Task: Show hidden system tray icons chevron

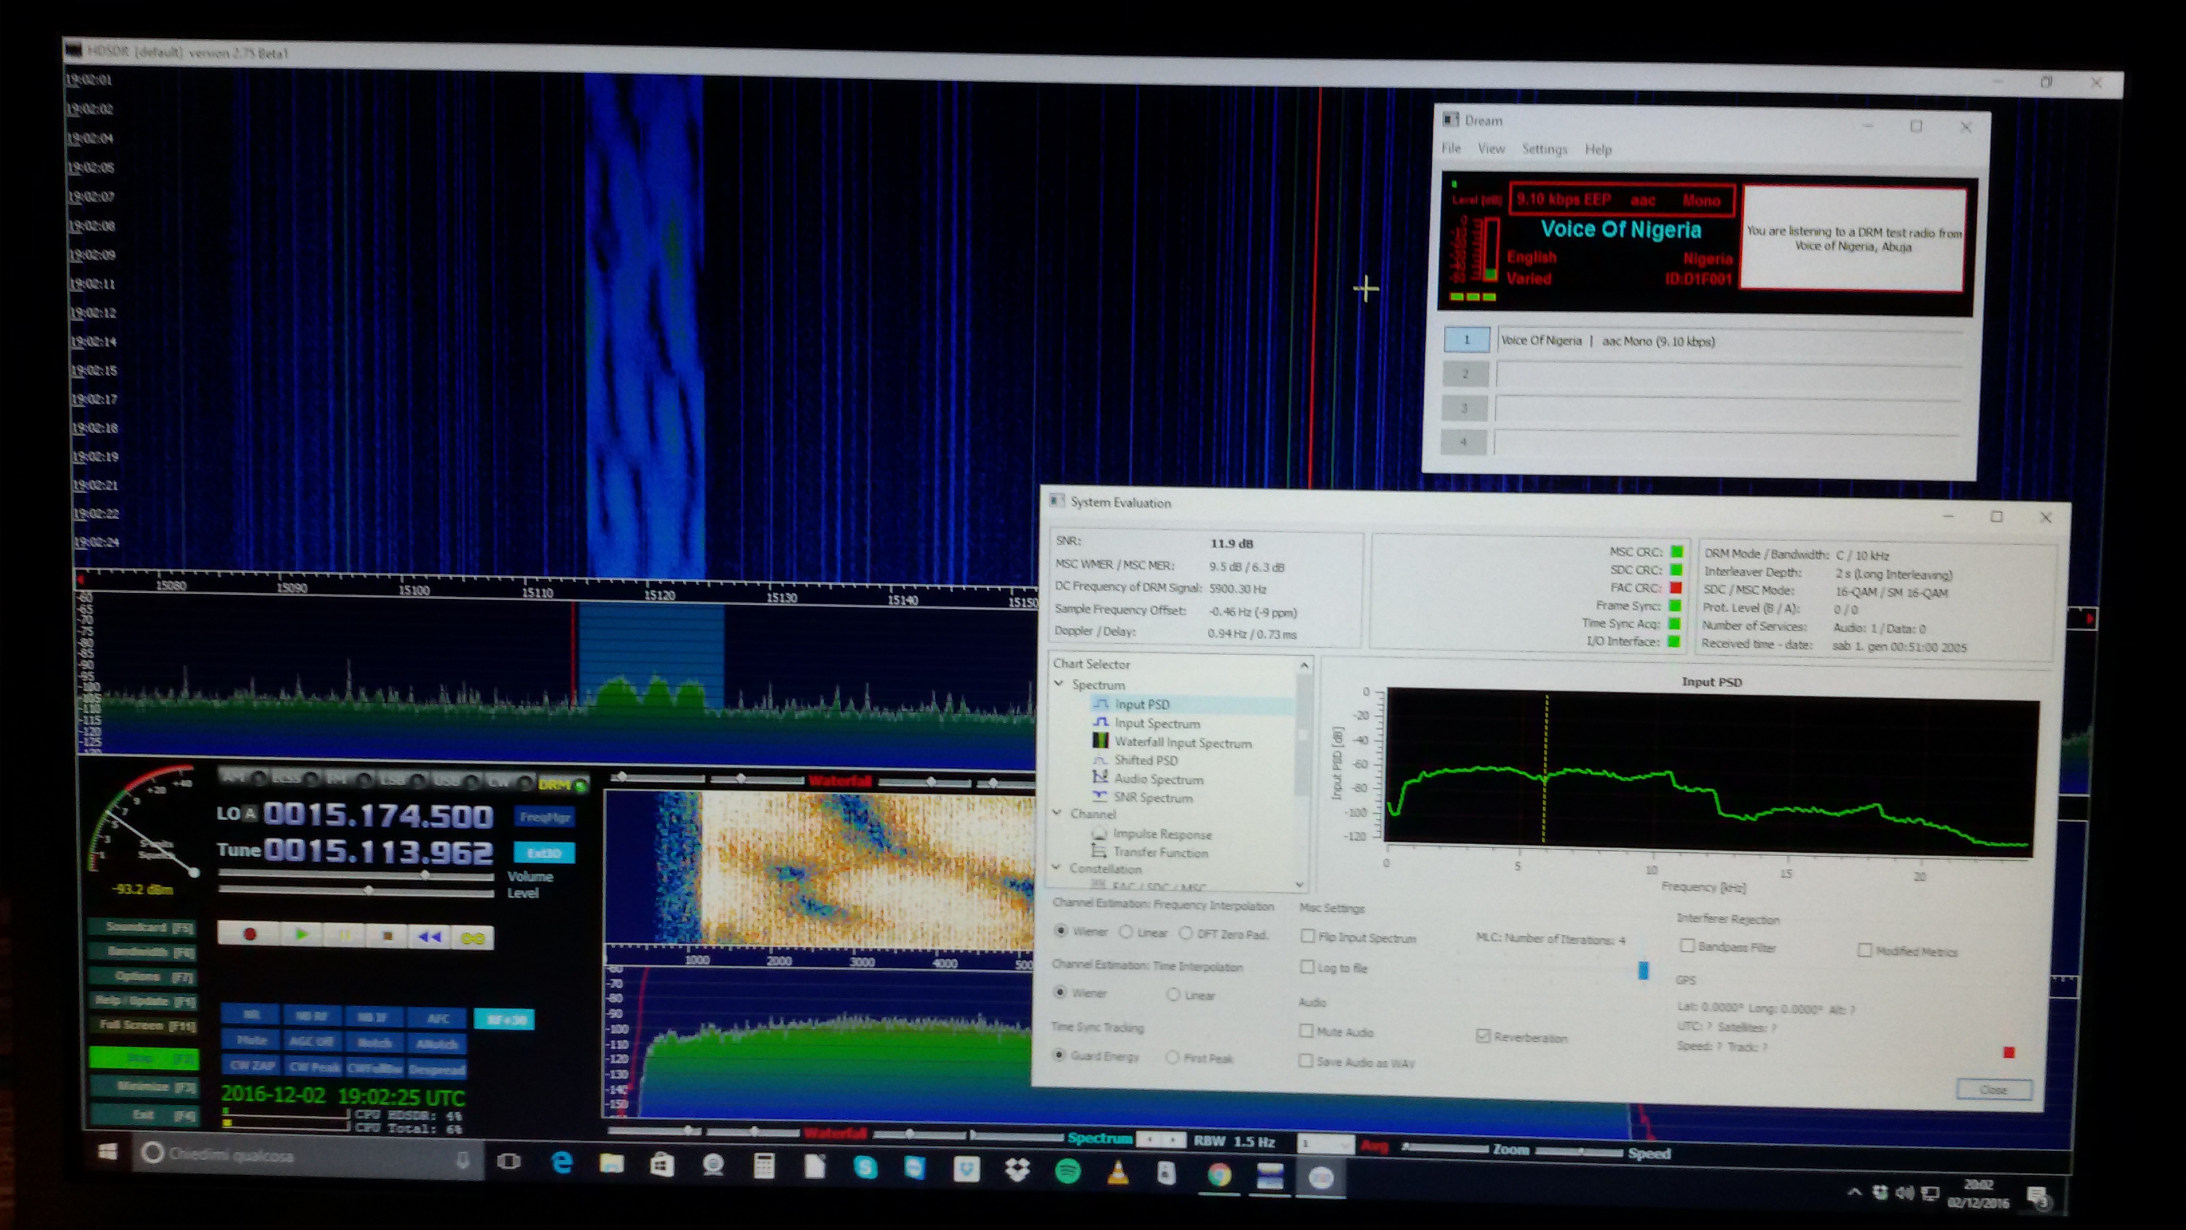Action: click(1854, 1192)
